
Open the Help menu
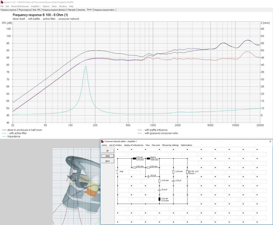pos(71,6)
